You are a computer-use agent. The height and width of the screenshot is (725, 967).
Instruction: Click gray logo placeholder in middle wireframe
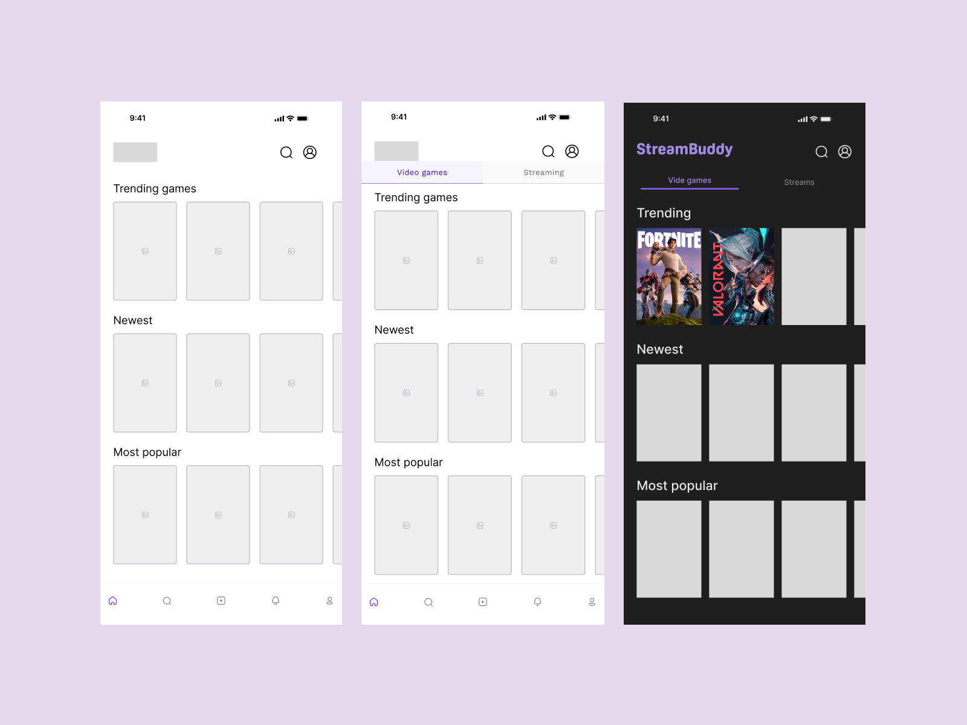tap(396, 151)
